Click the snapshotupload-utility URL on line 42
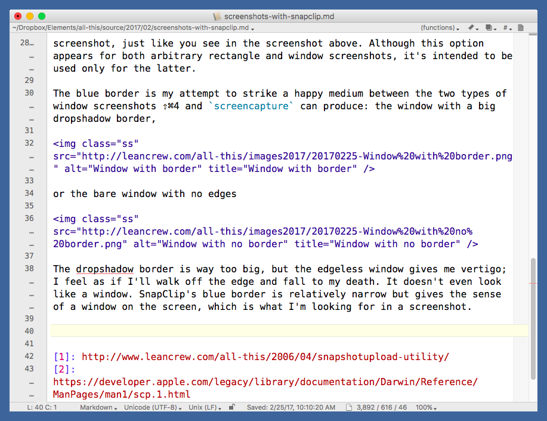 point(265,357)
